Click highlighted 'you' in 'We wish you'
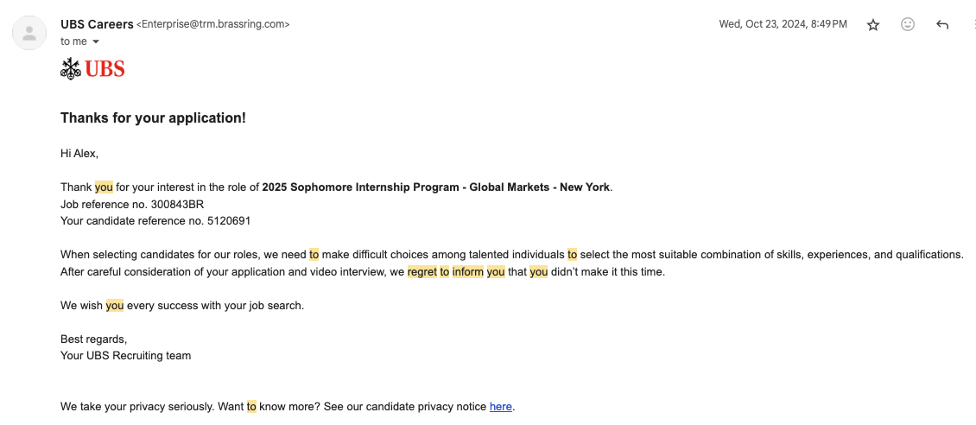Screen dimensions: 976x425 115,305
